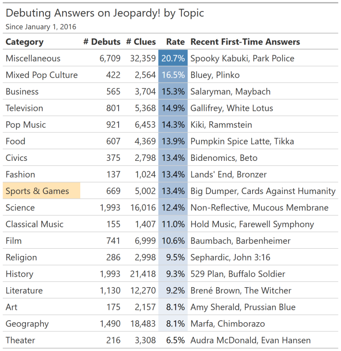Select the Miscellaneous category row label
This screenshot has height=351, width=341.
[x=33, y=59]
